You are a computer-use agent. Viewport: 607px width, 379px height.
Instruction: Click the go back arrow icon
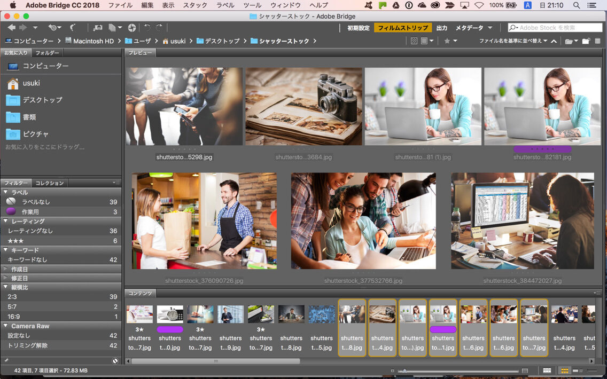pyautogui.click(x=11, y=28)
